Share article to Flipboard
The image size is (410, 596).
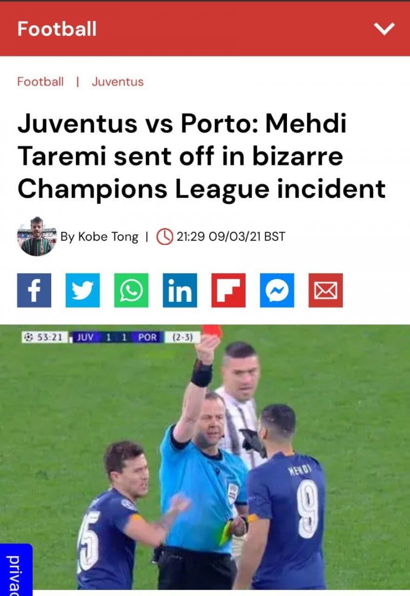(x=229, y=290)
